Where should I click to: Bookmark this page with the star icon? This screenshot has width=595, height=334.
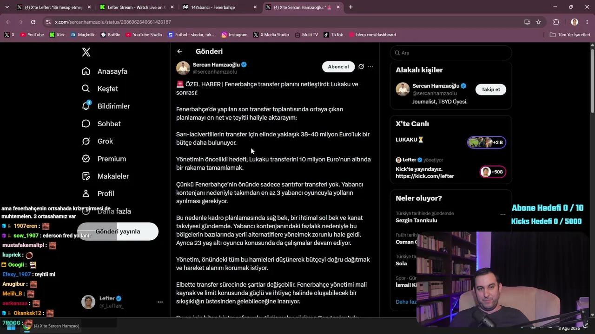tap(538, 22)
